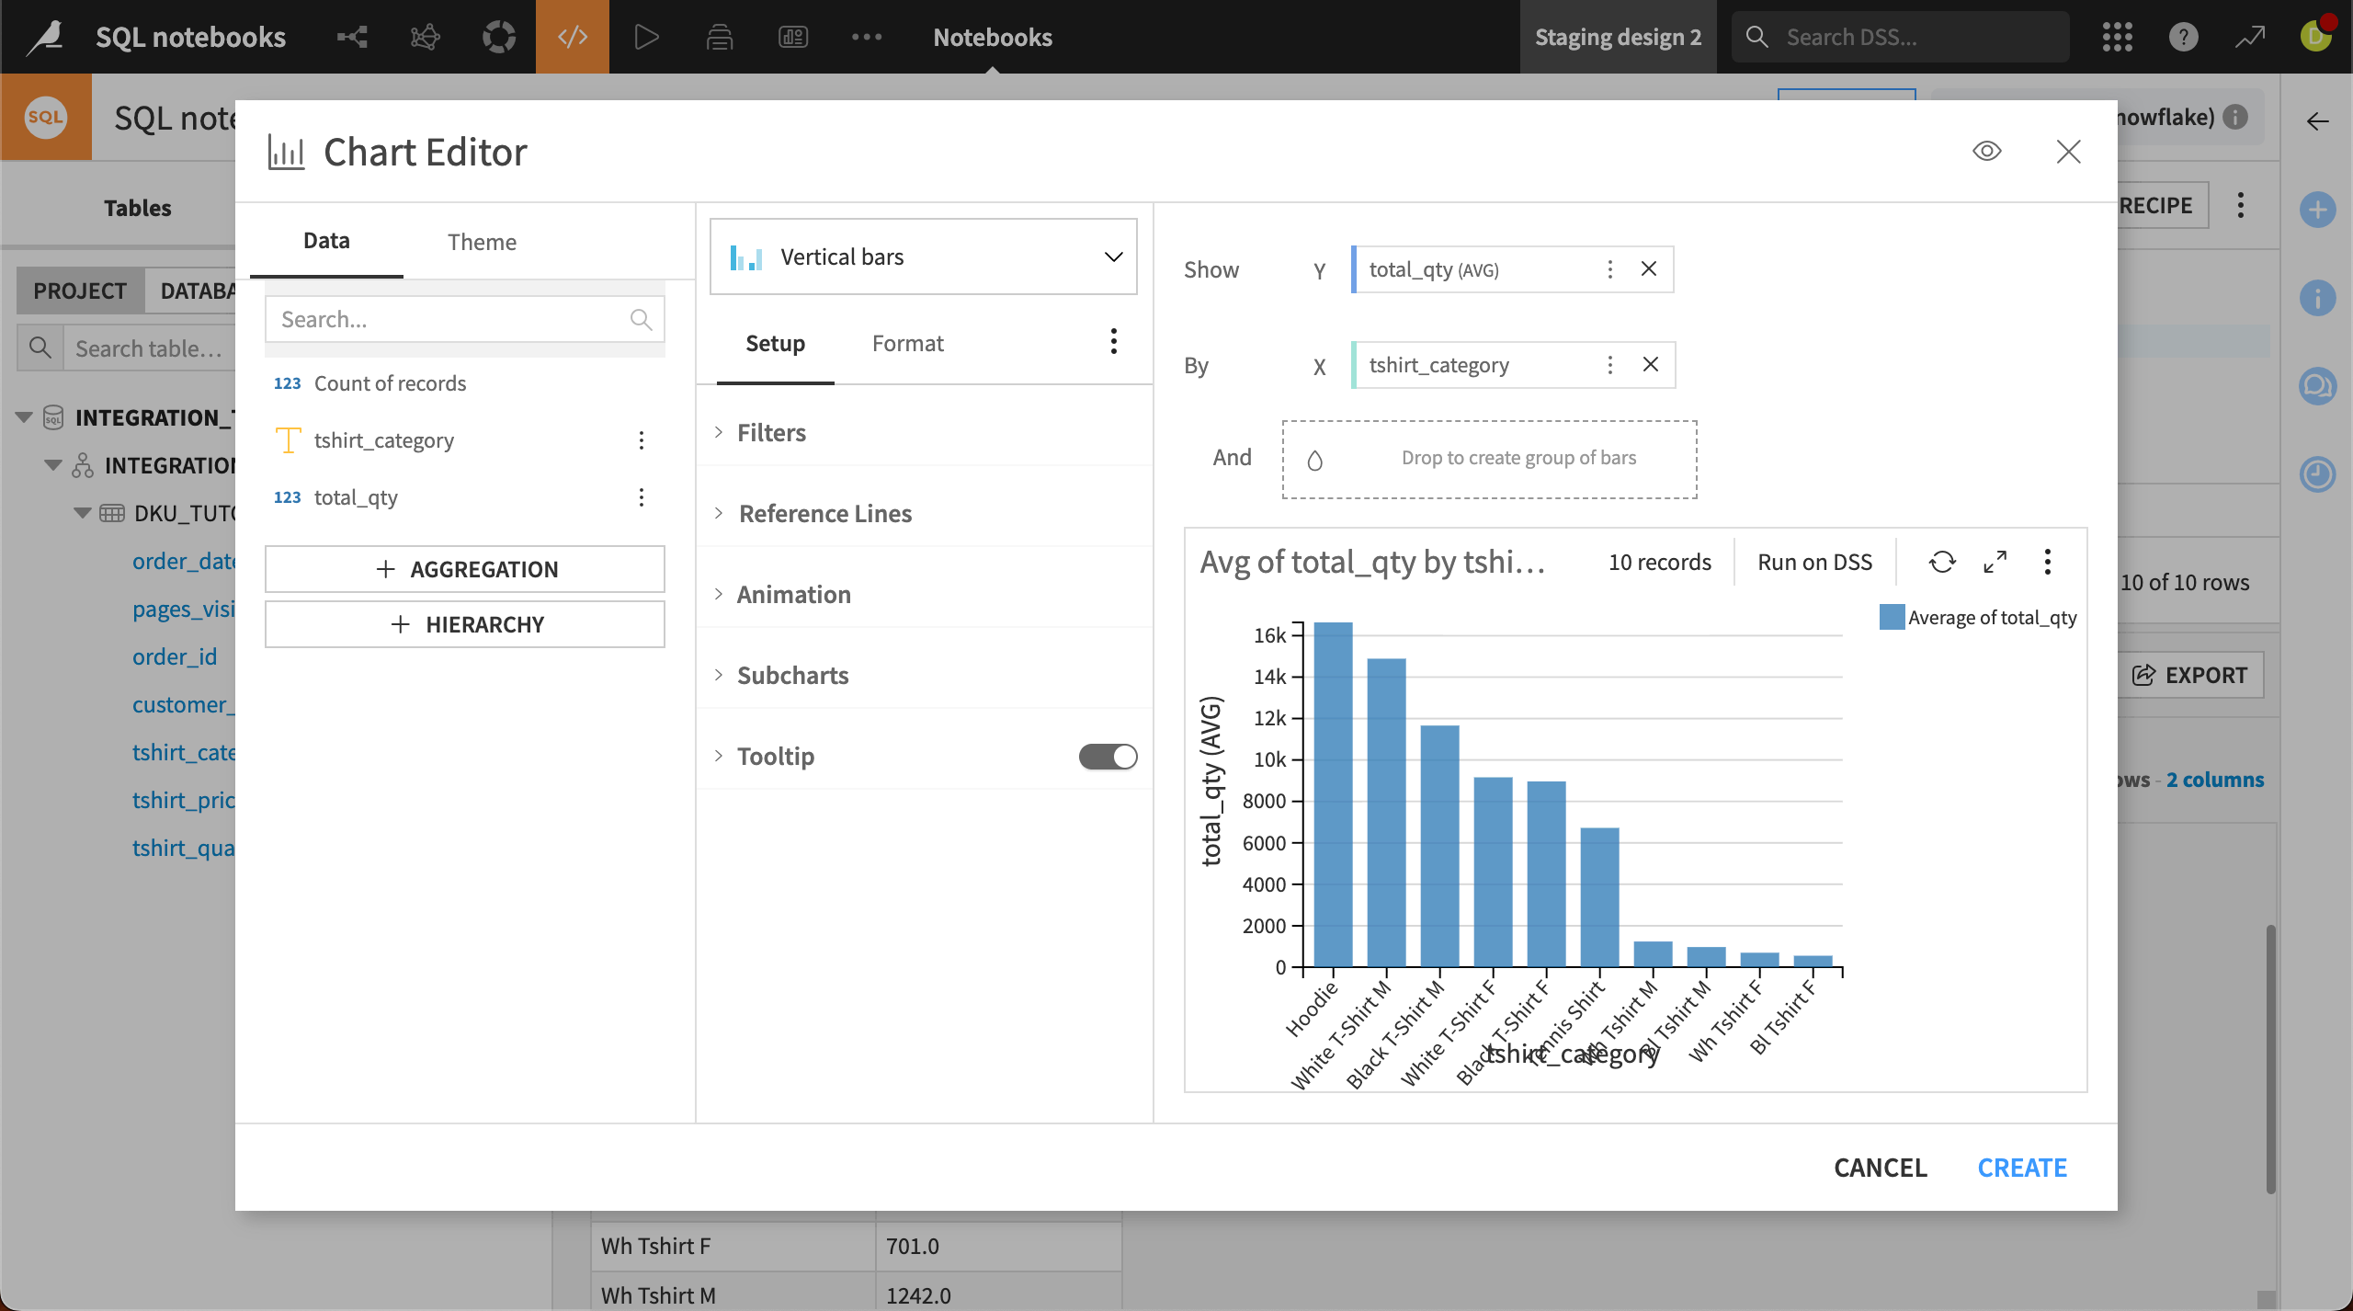Switch to the Theme tab
2353x1311 pixels.
[483, 241]
